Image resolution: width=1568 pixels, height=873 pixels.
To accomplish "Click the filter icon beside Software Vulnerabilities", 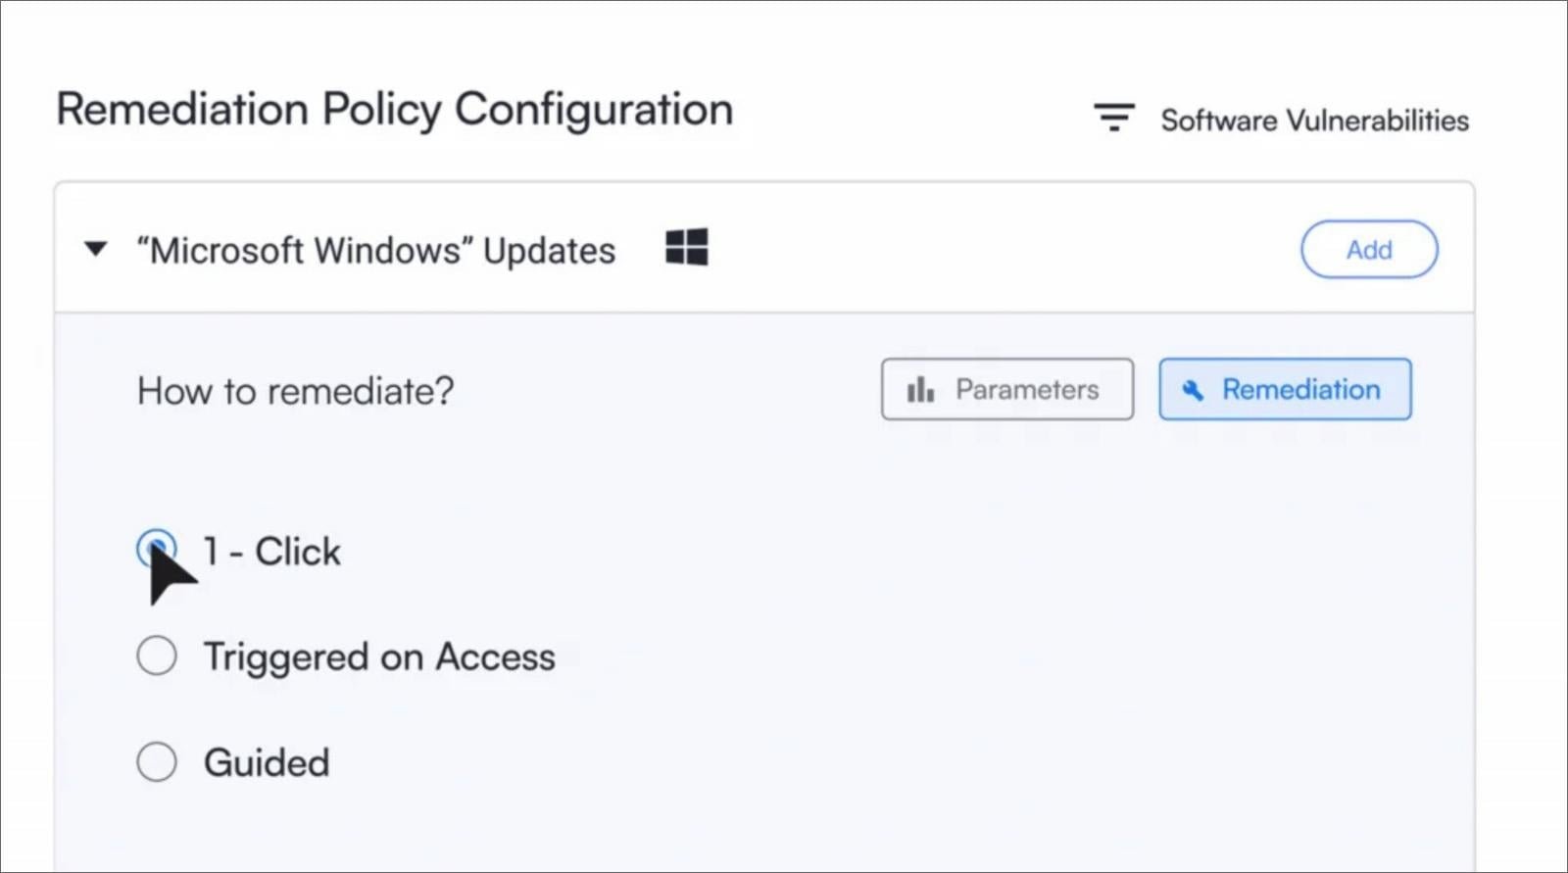I will coord(1114,115).
